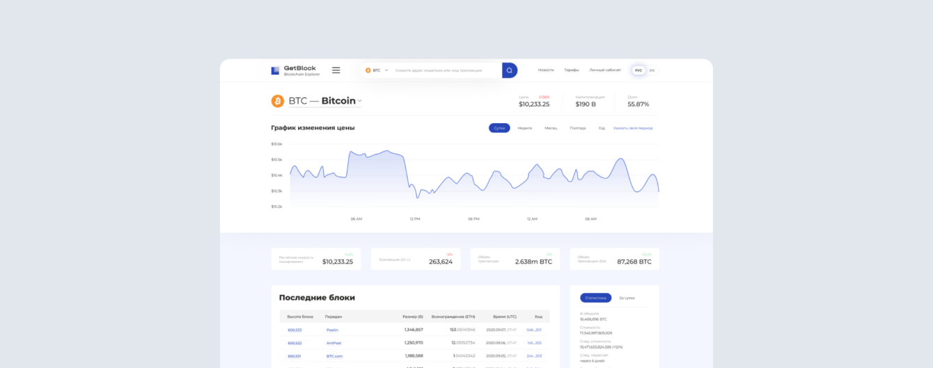Click the Высота блока column header
Screen dimensions: 933x368
(x=300, y=317)
